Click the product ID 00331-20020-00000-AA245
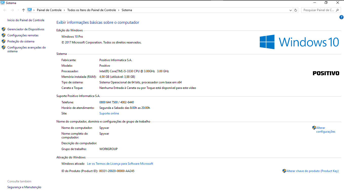Viewport: 344px width, 194px height. pyautogui.click(x=117, y=171)
